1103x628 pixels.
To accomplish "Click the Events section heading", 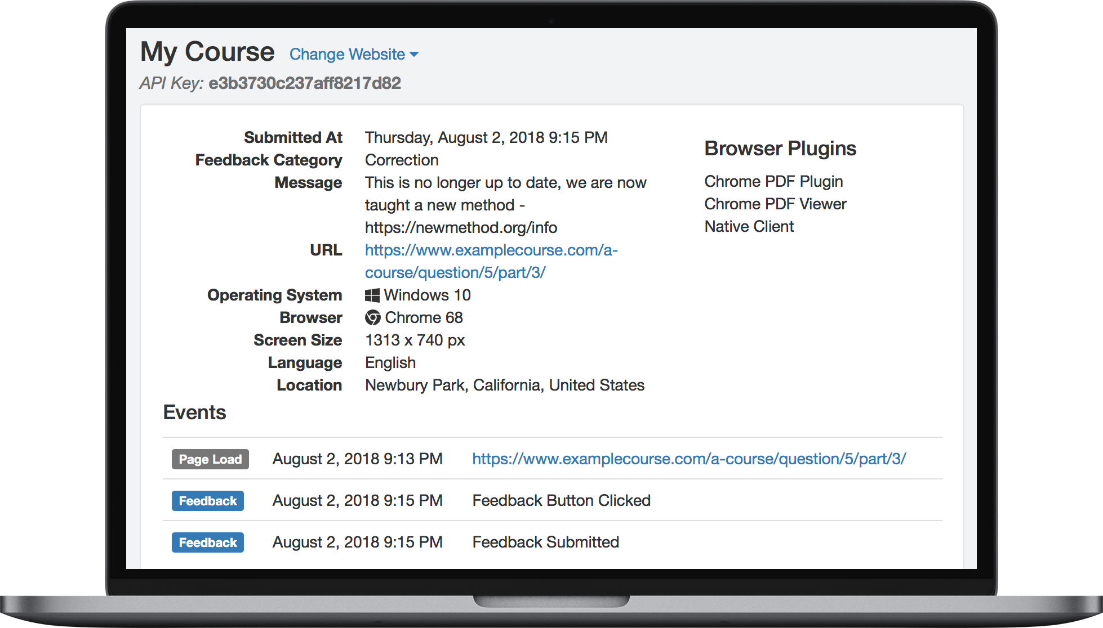I will 194,412.
